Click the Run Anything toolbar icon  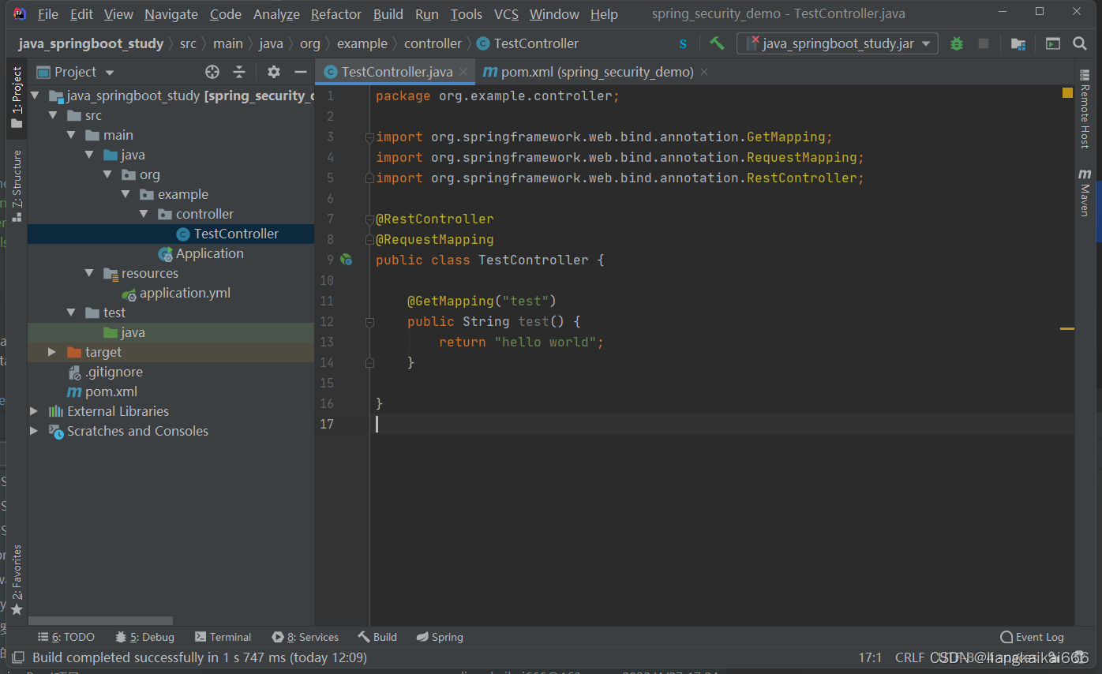[x=1053, y=43]
